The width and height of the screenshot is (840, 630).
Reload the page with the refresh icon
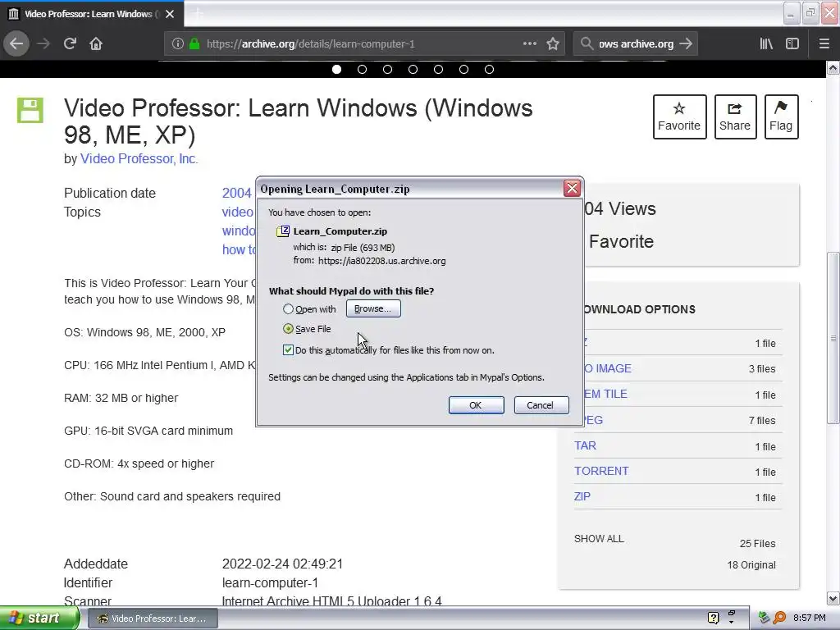pyautogui.click(x=70, y=43)
